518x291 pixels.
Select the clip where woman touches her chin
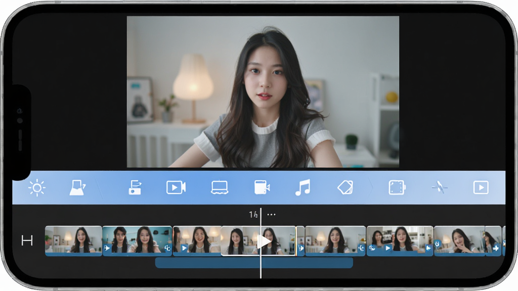(459, 241)
